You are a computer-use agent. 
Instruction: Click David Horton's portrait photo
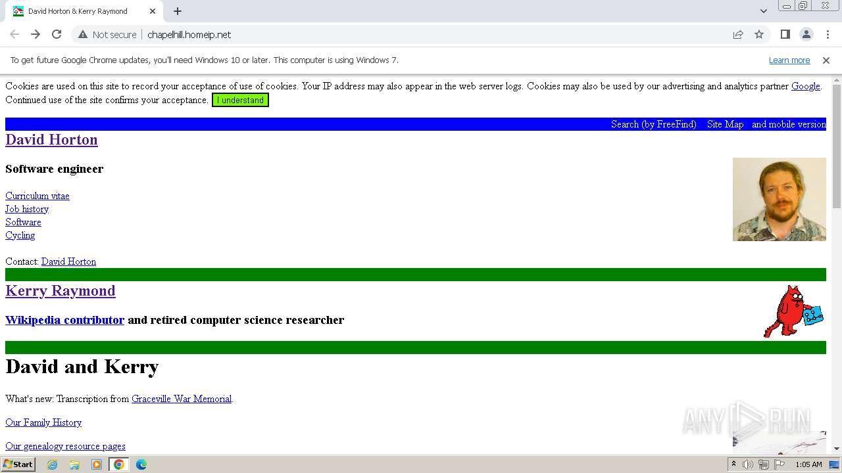pos(780,199)
